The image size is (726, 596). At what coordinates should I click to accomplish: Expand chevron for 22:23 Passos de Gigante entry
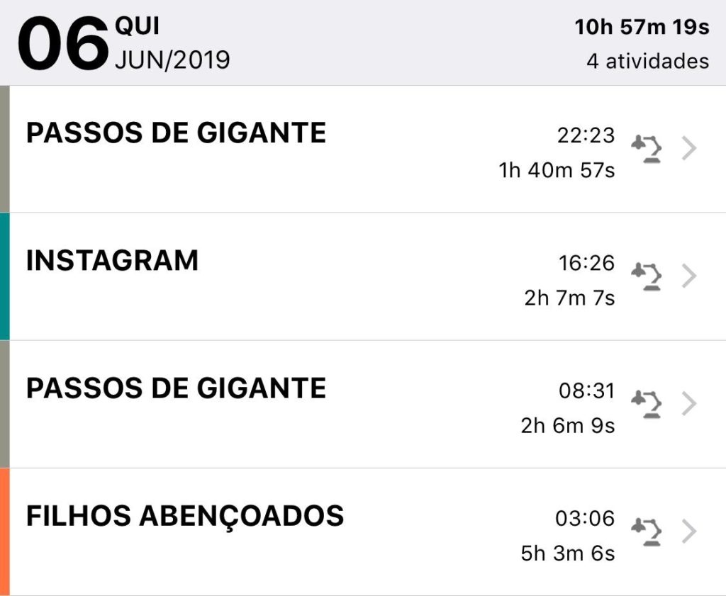click(x=689, y=149)
